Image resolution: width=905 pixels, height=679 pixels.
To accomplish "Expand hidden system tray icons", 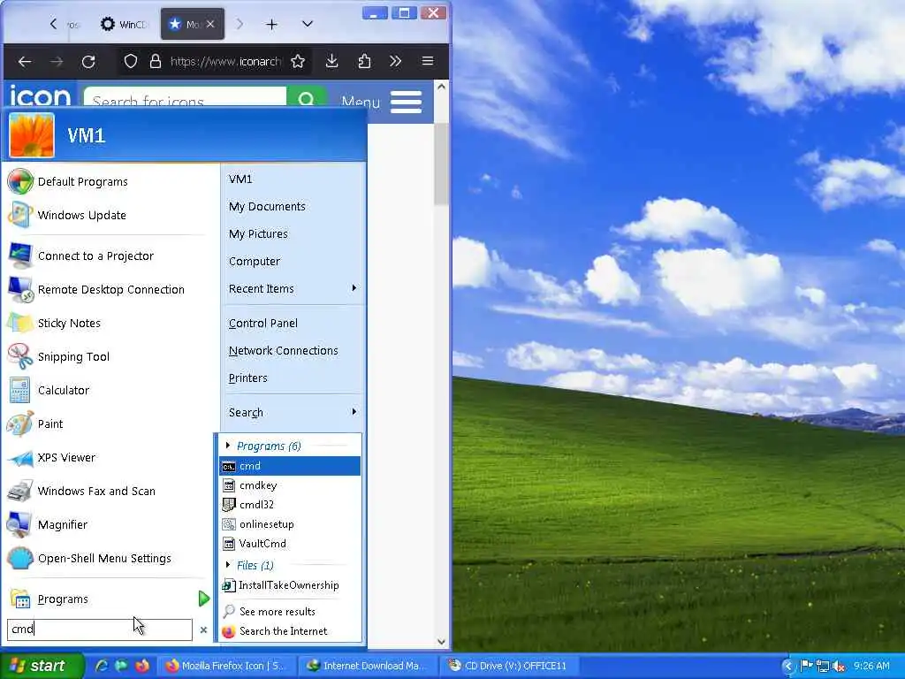I will click(x=788, y=666).
